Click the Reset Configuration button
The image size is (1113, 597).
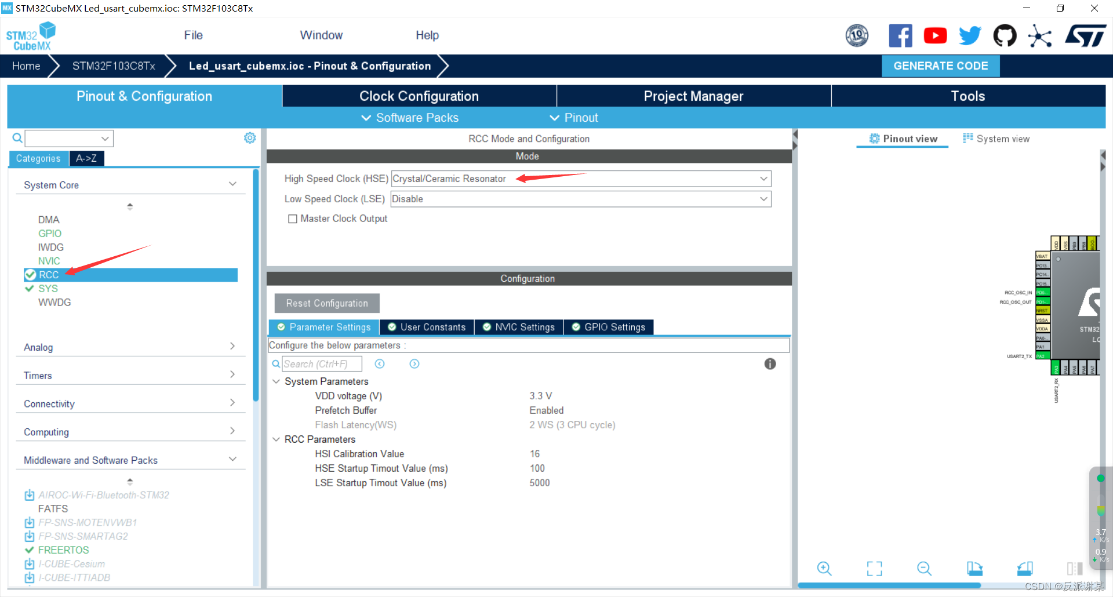click(x=327, y=303)
